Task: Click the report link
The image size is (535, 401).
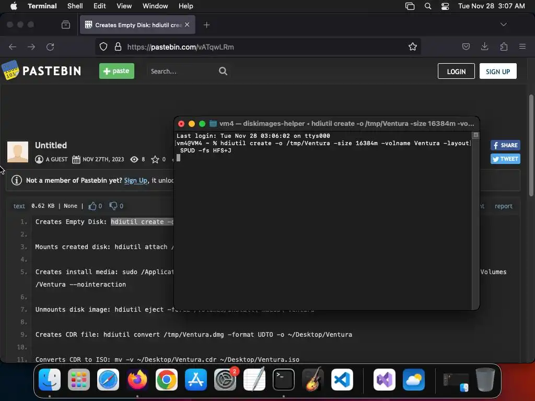Action: (x=503, y=206)
